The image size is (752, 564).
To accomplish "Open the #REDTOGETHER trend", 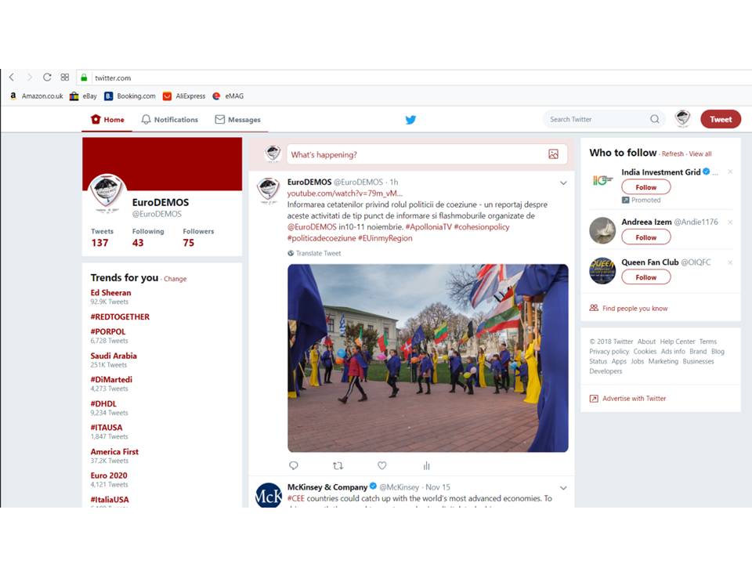I will 120,316.
